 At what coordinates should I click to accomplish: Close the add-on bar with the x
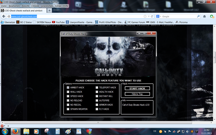tap(8, 126)
